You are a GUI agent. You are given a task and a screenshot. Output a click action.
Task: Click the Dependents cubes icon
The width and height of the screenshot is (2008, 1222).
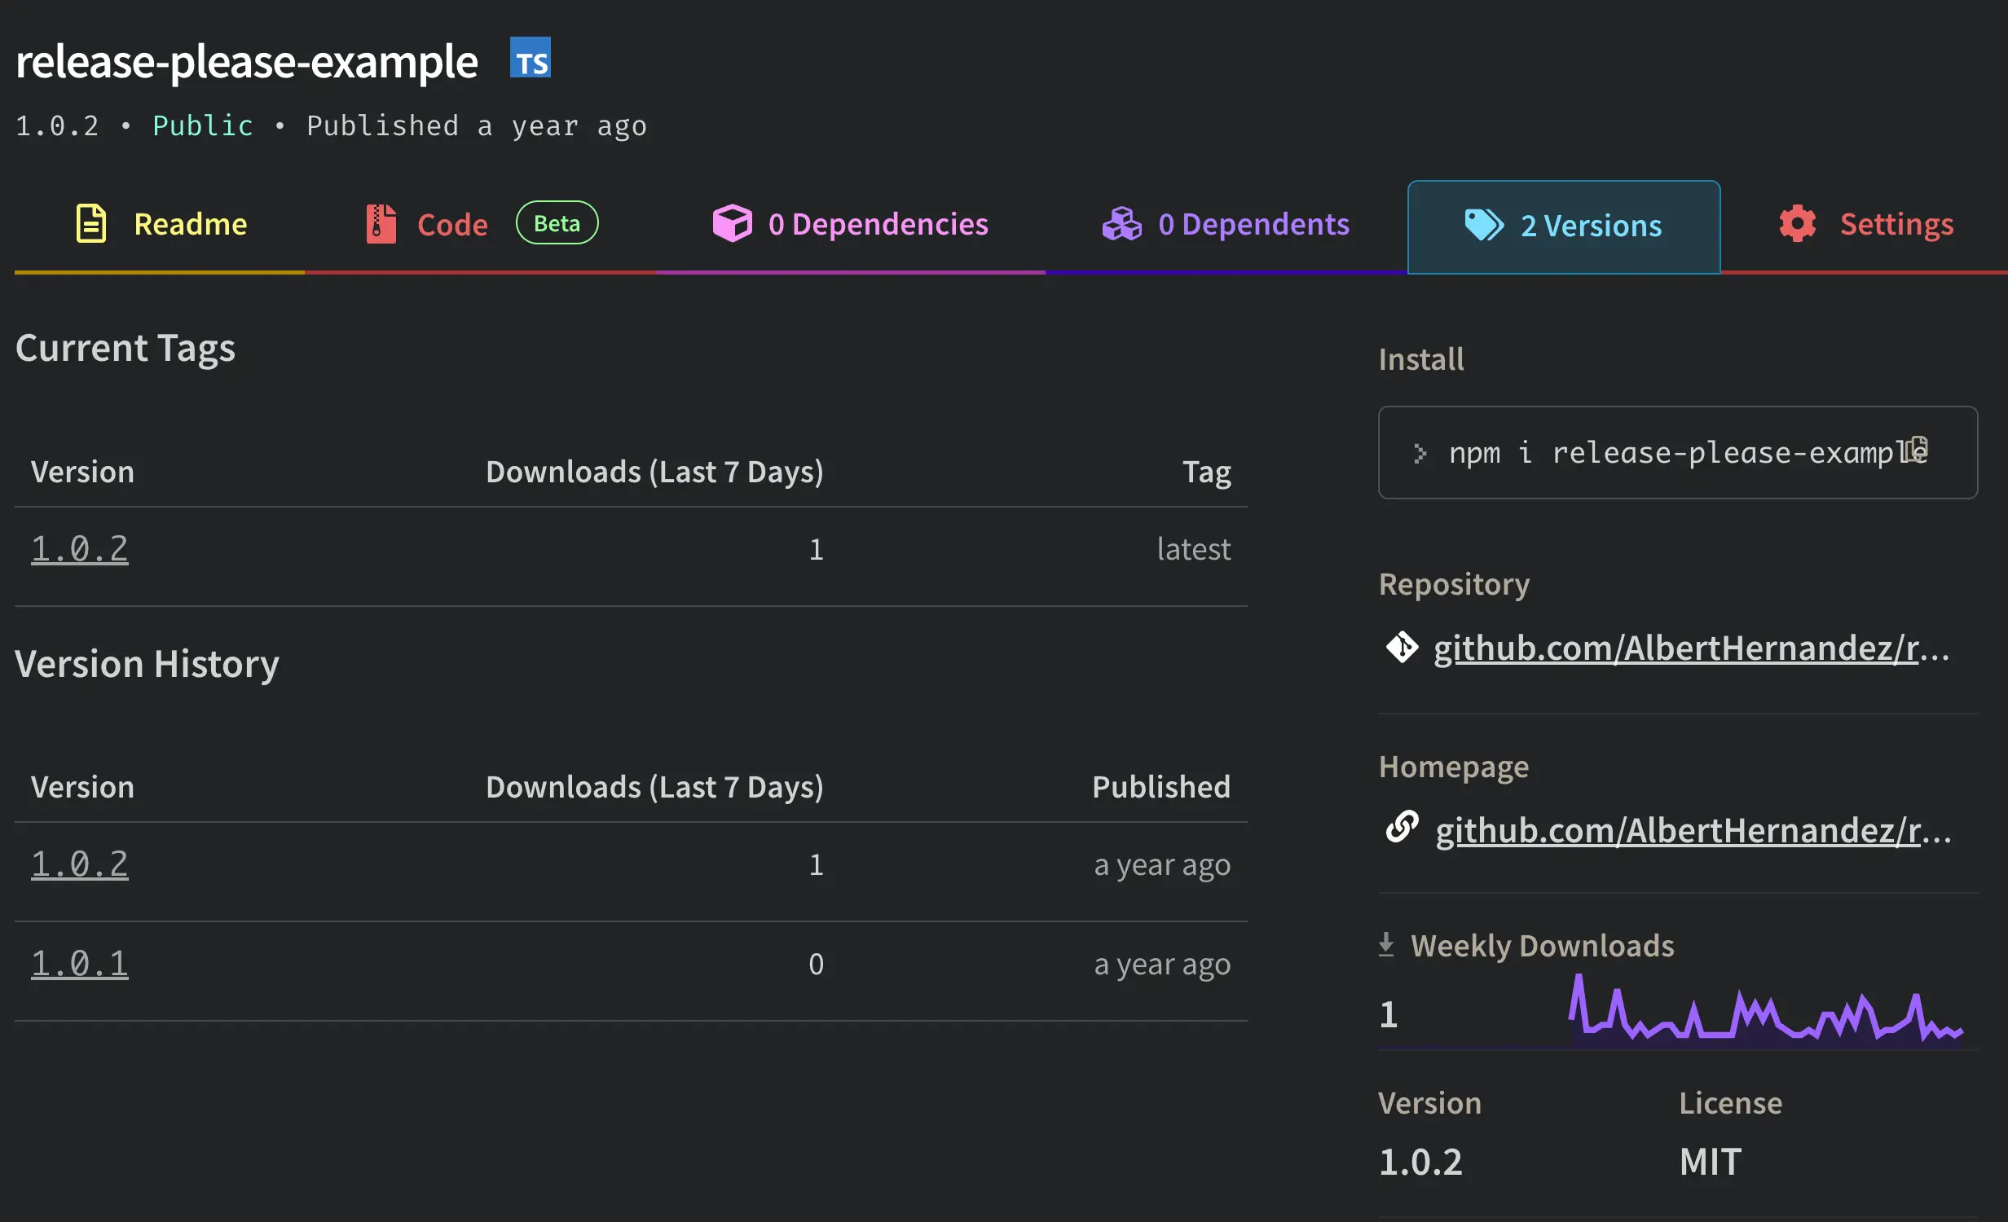(1122, 223)
